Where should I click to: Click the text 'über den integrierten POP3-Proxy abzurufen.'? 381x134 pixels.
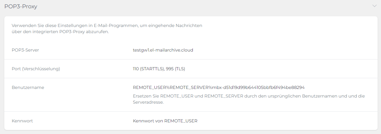[x=60, y=32]
